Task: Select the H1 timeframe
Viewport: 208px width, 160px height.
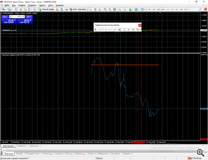Action: point(168,9)
